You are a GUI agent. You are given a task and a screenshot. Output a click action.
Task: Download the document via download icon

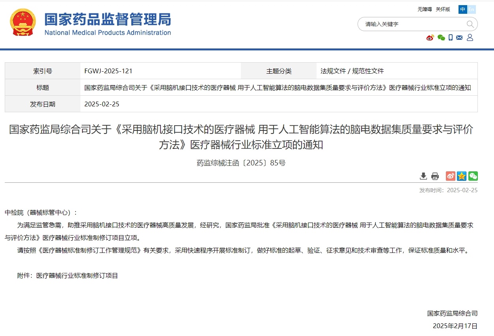tap(423, 176)
